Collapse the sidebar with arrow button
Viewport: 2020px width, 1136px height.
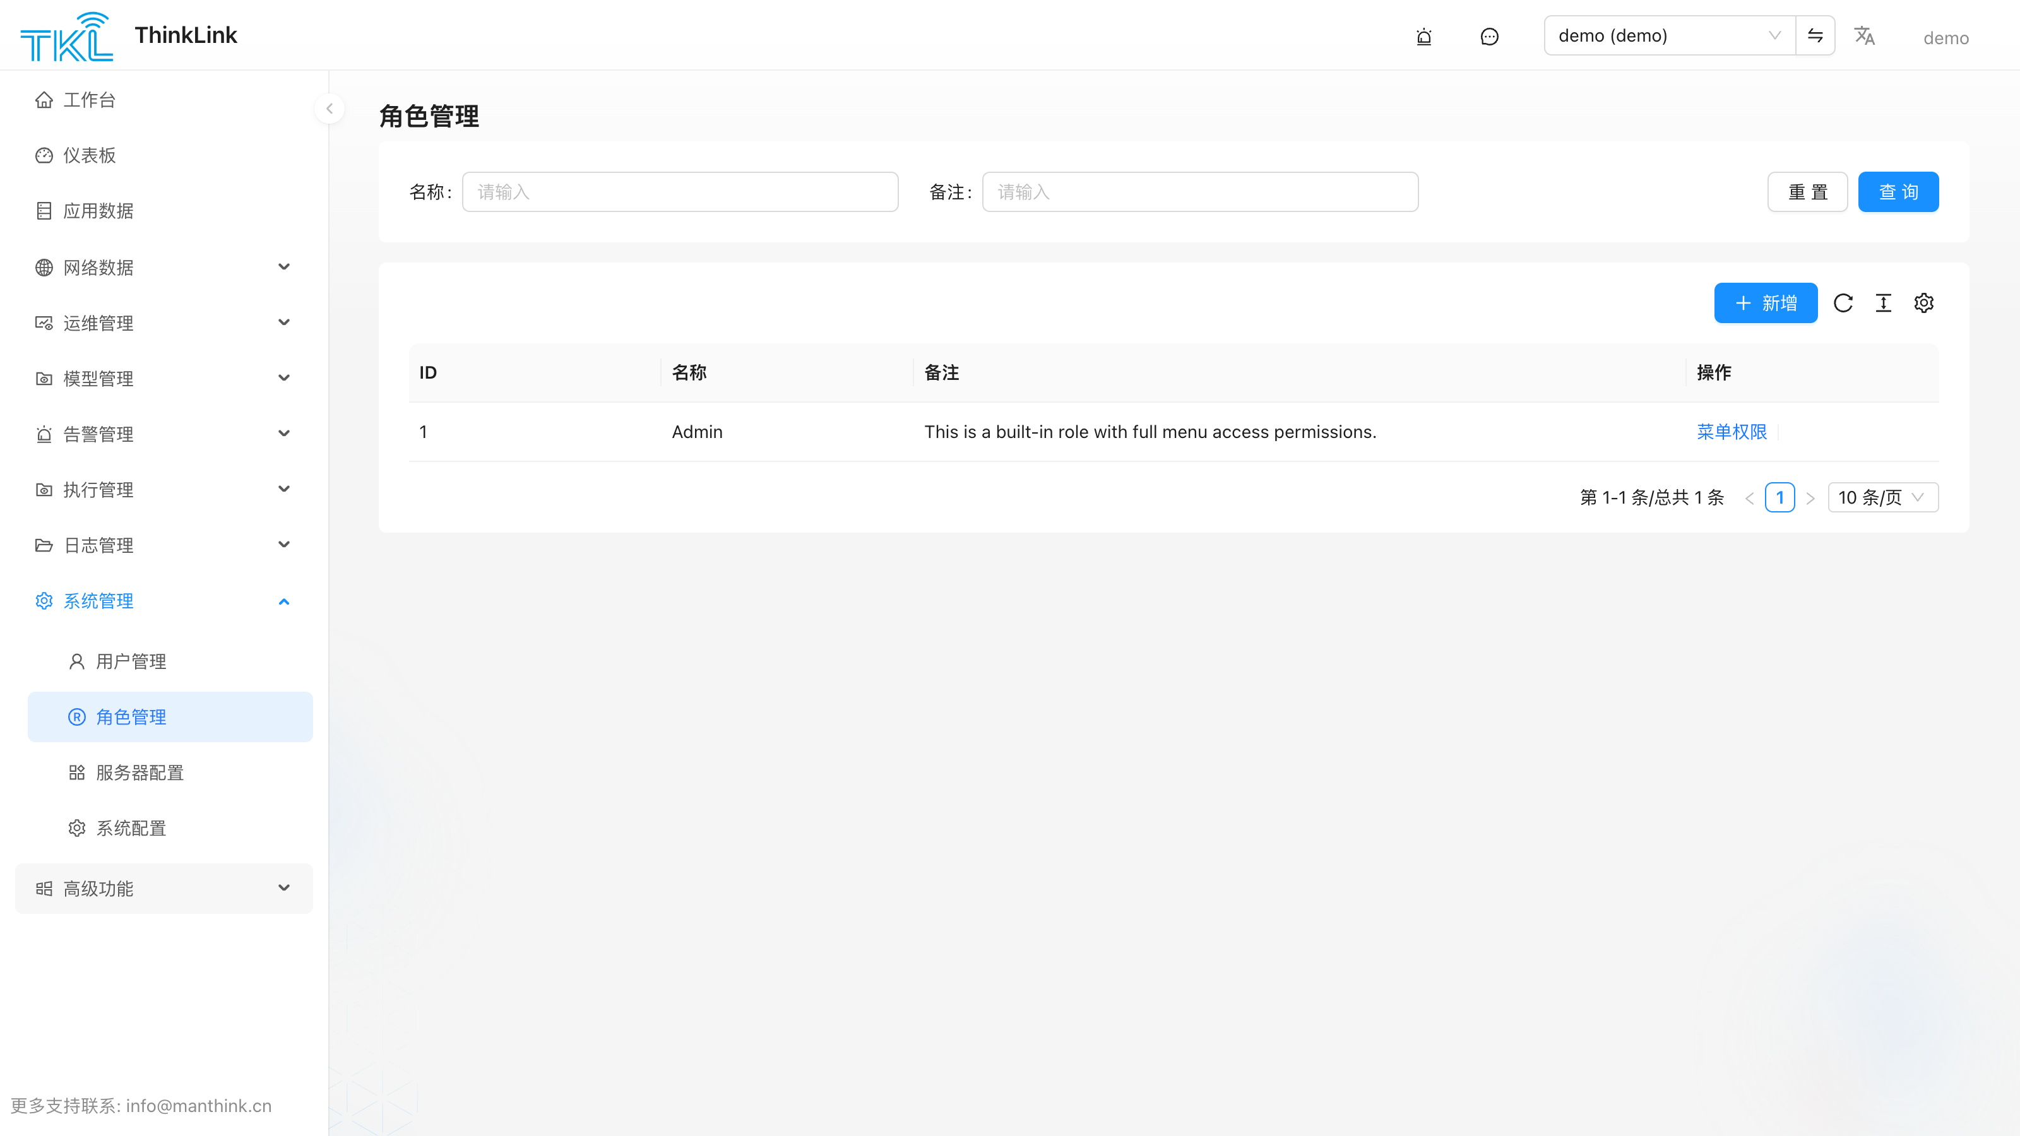330,109
